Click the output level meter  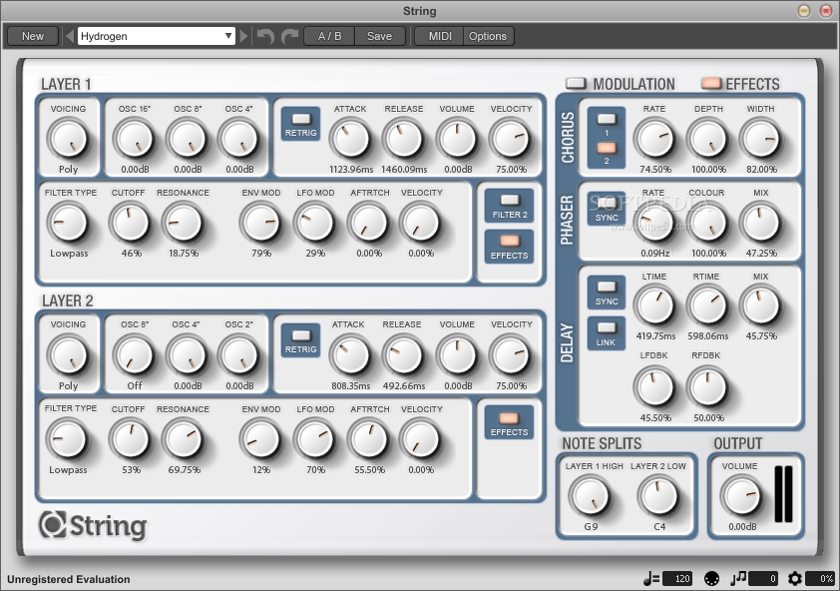pos(784,493)
